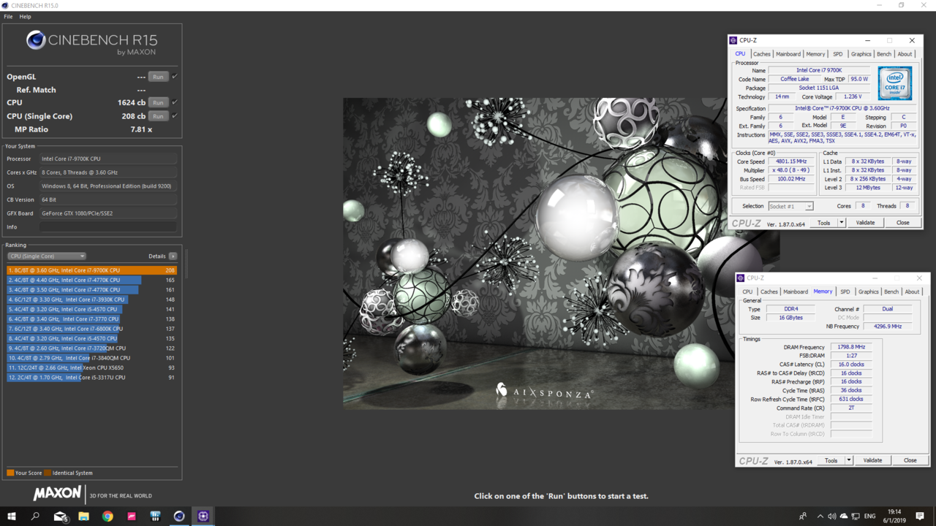Open the blue-white striped taskbar app
The image size is (936, 526).
pyautogui.click(x=155, y=517)
